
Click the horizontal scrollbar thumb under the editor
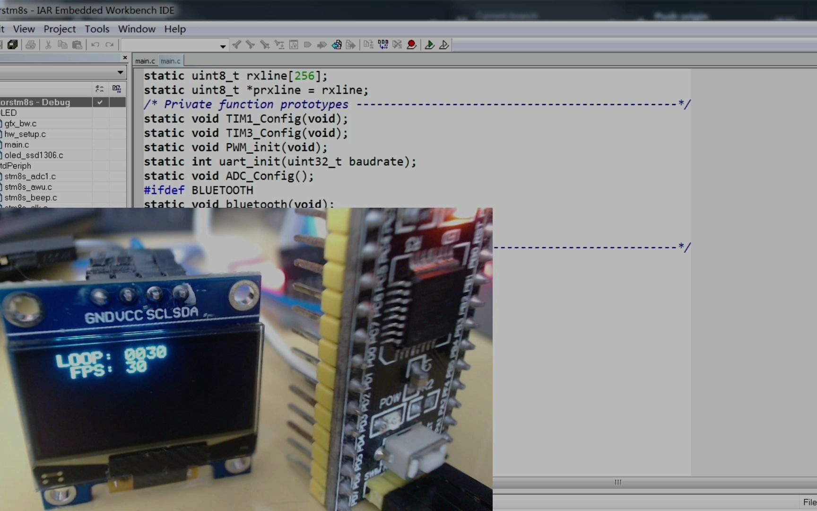pyautogui.click(x=617, y=482)
